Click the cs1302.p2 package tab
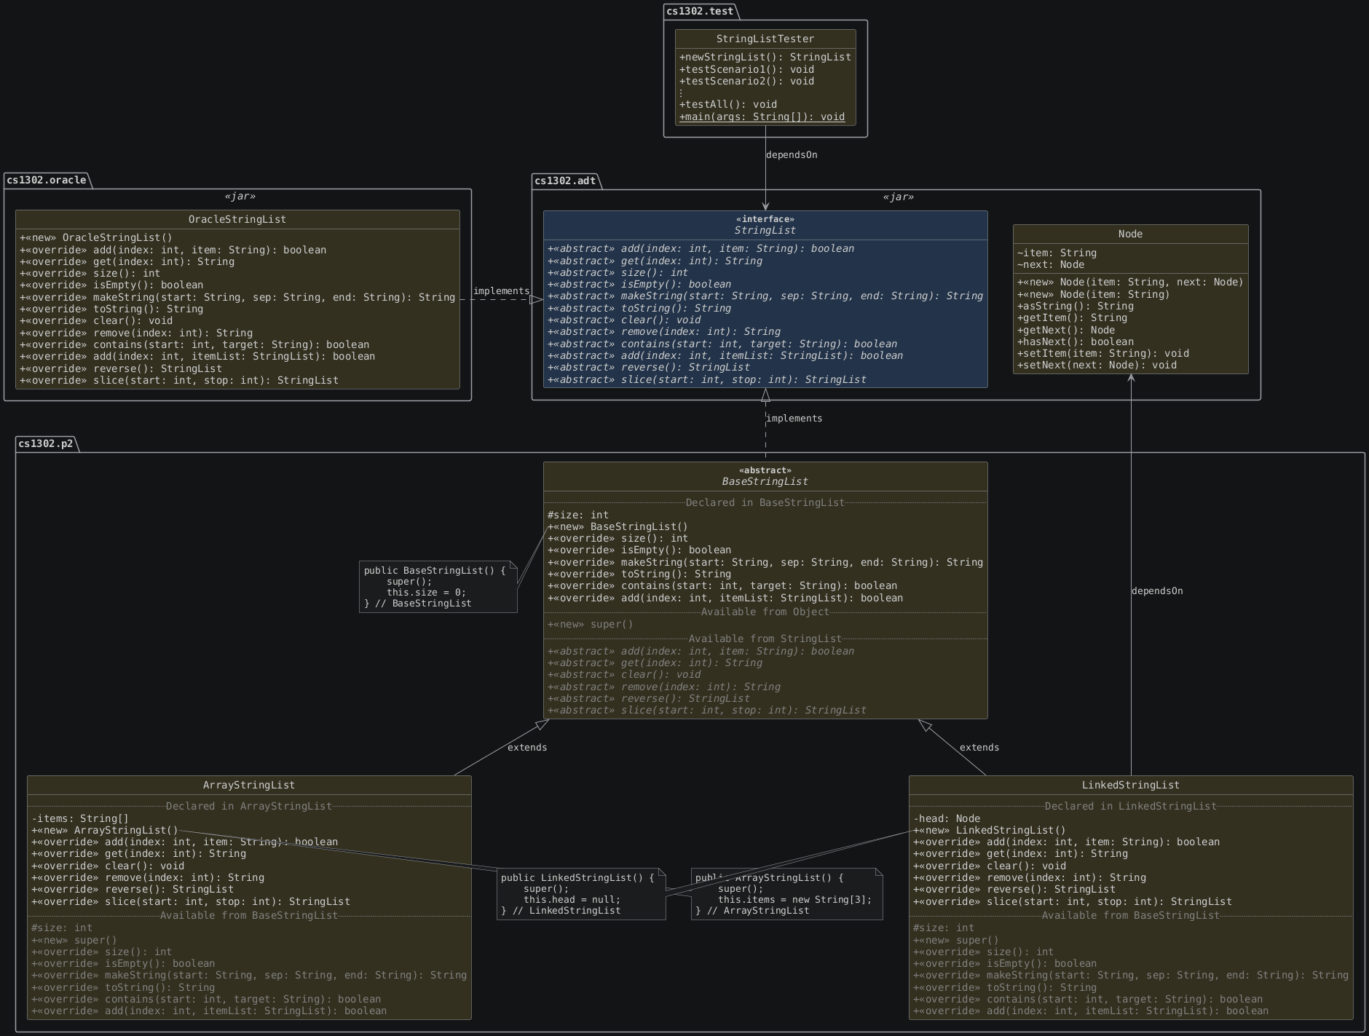Image resolution: width=1369 pixels, height=1036 pixels. point(46,444)
